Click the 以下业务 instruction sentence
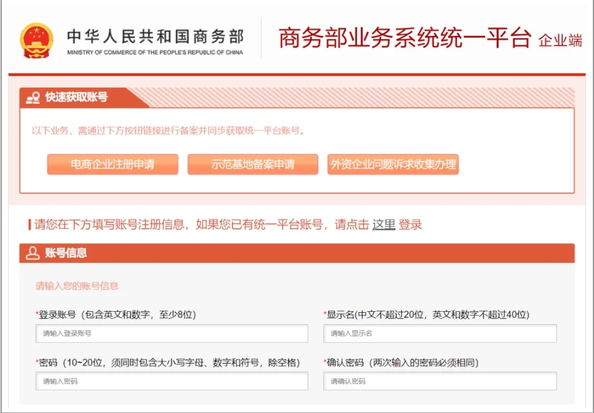The width and height of the screenshot is (594, 413). (169, 131)
